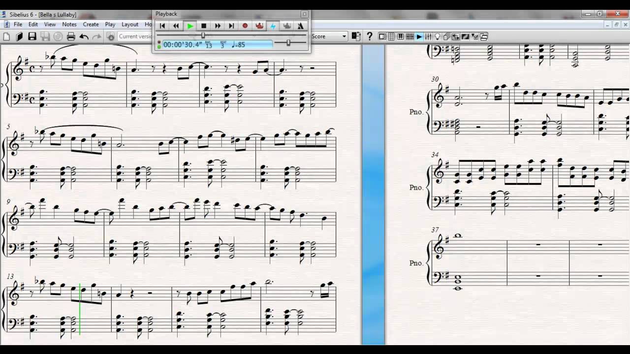Click switch between score and part icon
The image size is (630, 354).
356,36
